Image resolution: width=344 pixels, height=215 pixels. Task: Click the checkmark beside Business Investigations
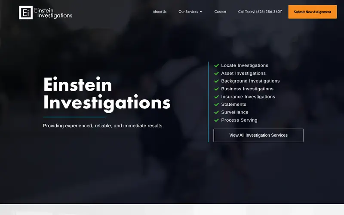(217, 89)
